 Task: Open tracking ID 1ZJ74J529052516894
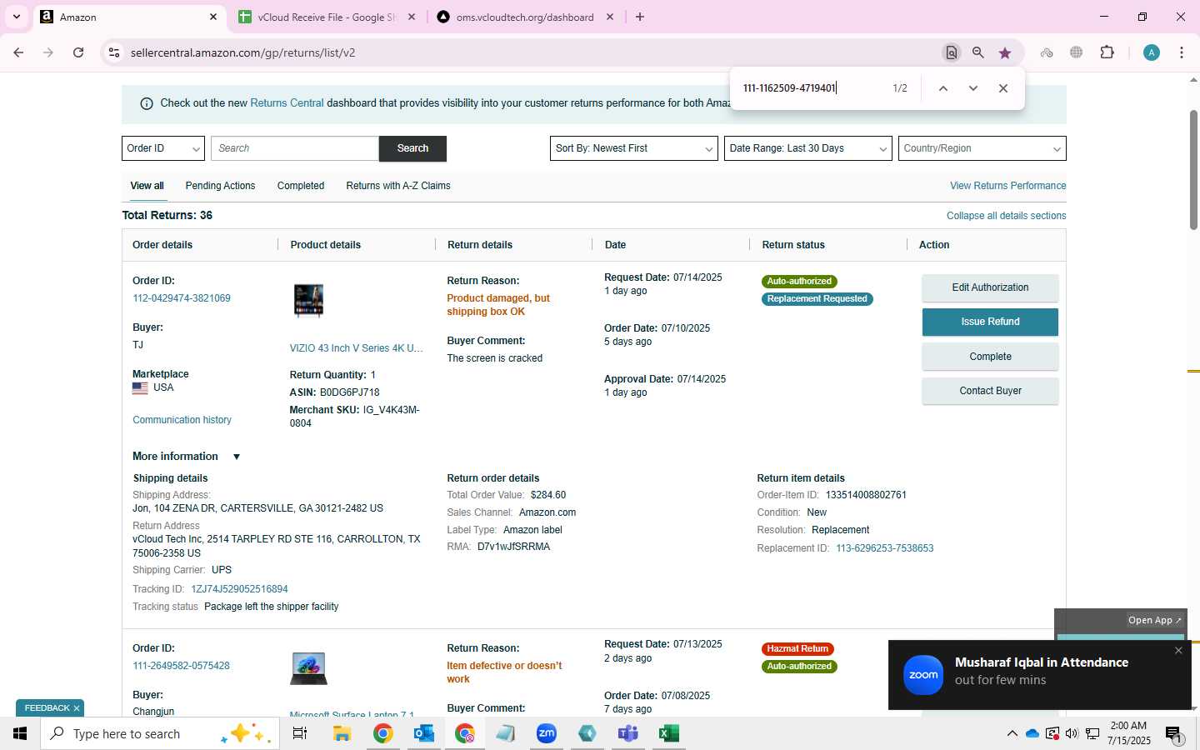click(239, 589)
